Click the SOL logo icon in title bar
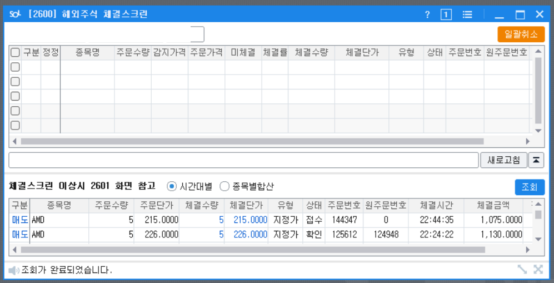This screenshot has width=554, height=283. (x=14, y=14)
